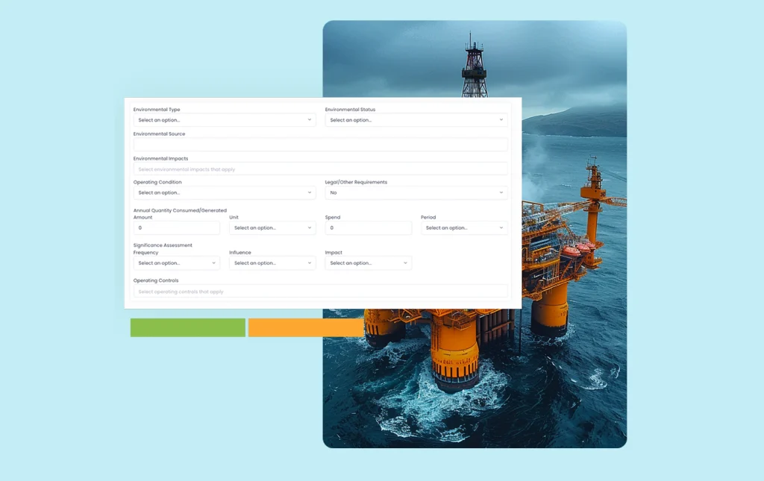764x481 pixels.
Task: Click the Operating Controls label
Action: point(156,280)
